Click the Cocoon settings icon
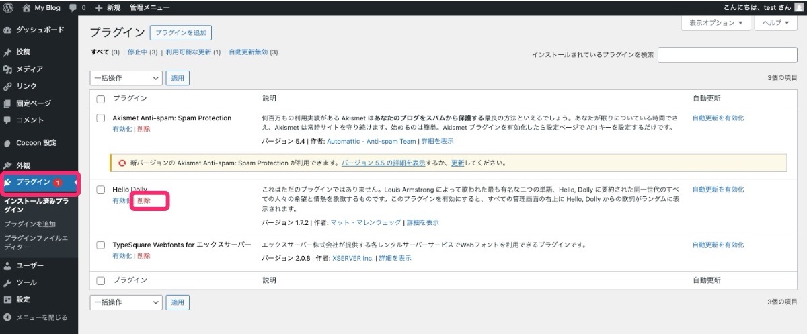The height and width of the screenshot is (334, 807). coord(7,143)
